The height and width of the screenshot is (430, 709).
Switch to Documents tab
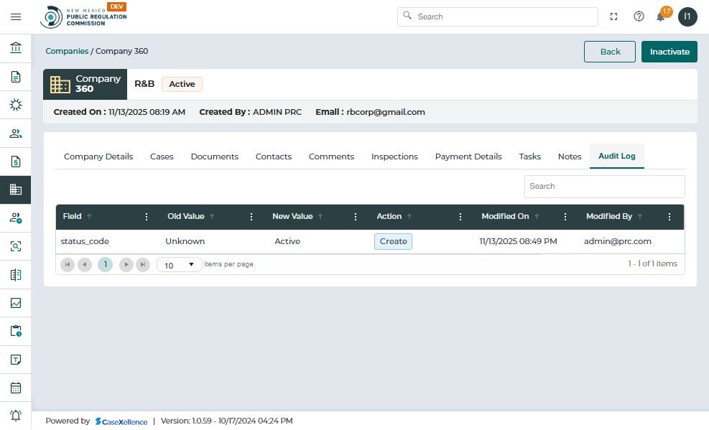[x=214, y=156]
